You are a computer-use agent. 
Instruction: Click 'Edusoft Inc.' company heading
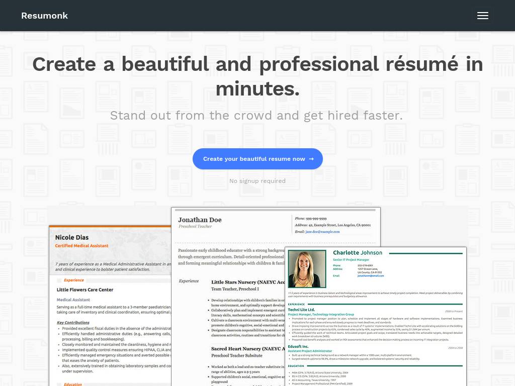[299, 346]
